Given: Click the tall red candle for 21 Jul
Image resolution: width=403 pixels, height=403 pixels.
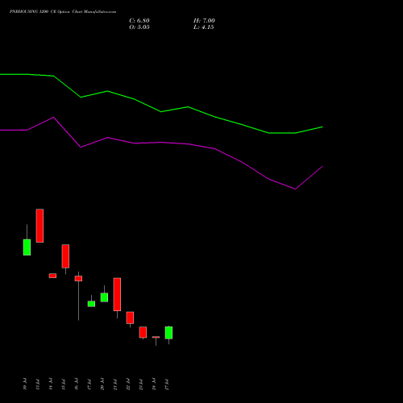Looking at the screenshot, I should click(x=117, y=294).
